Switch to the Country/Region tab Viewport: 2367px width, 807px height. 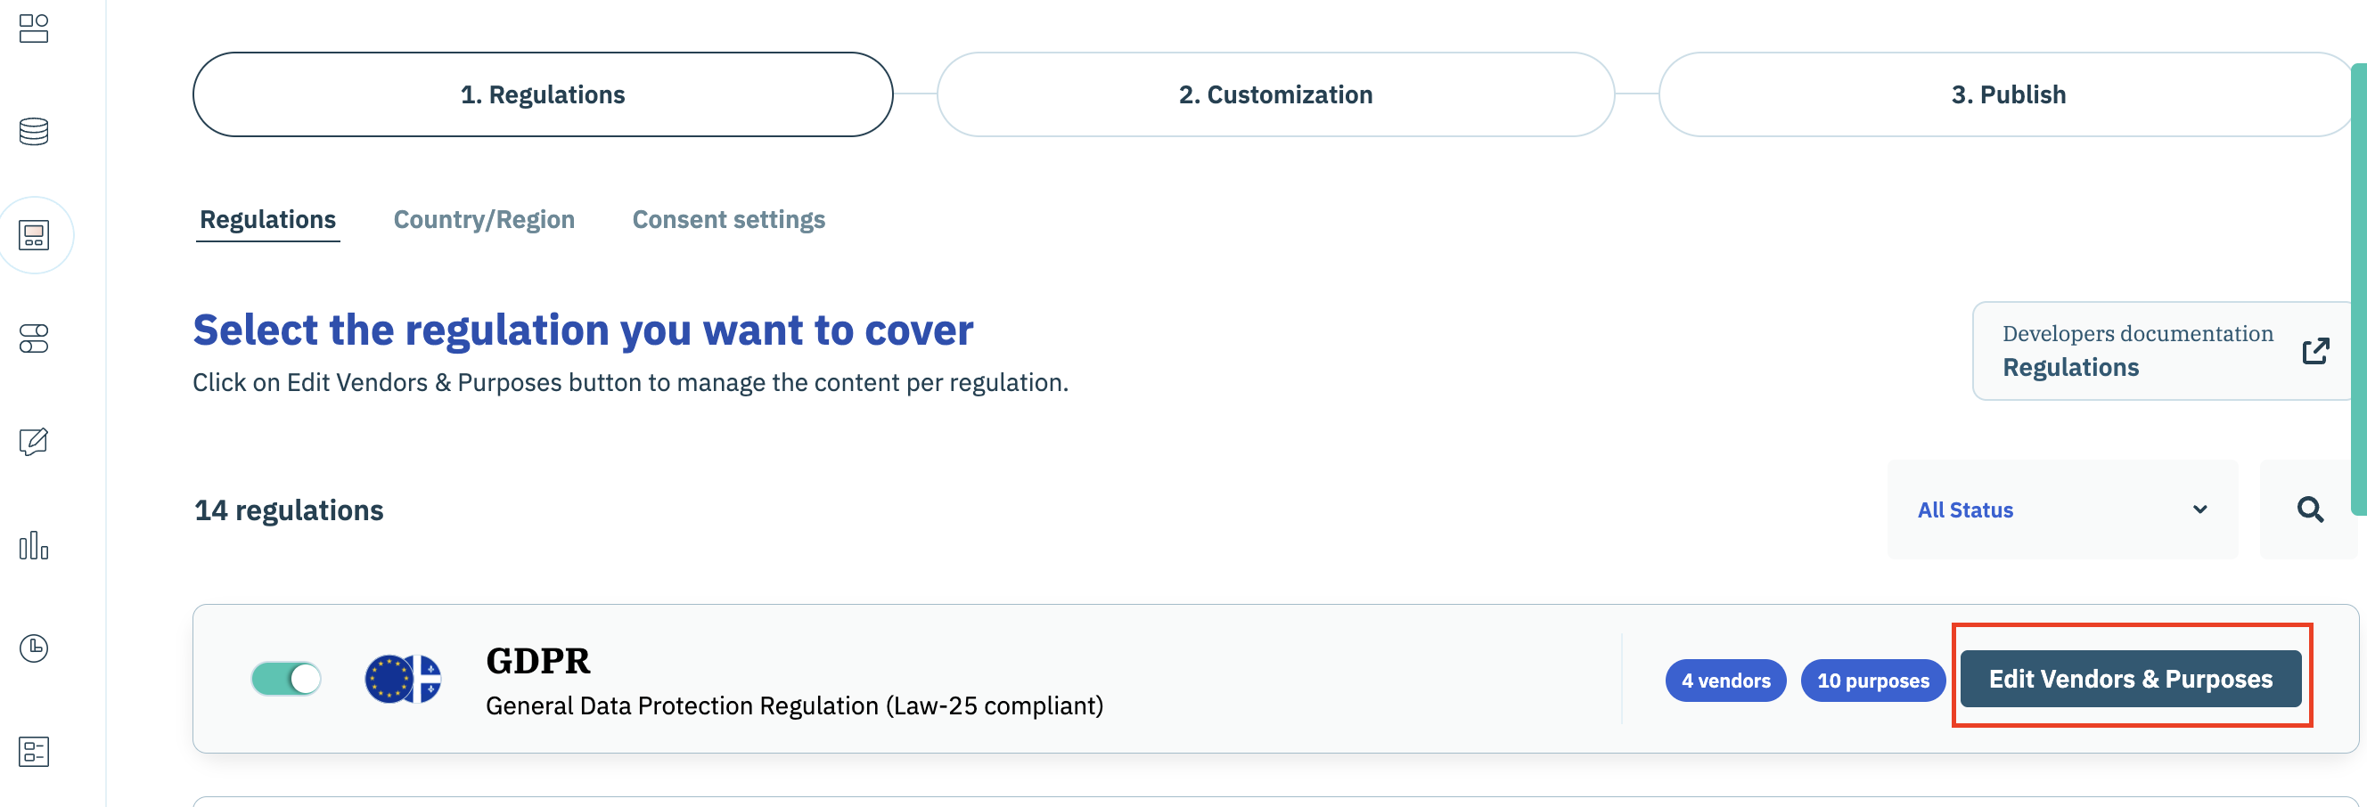(x=484, y=219)
